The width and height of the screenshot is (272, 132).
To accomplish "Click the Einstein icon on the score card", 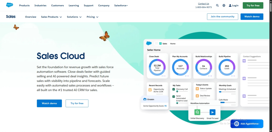I will point(145,99).
